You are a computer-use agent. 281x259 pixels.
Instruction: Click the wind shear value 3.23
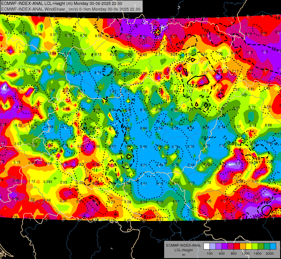pos(174,54)
